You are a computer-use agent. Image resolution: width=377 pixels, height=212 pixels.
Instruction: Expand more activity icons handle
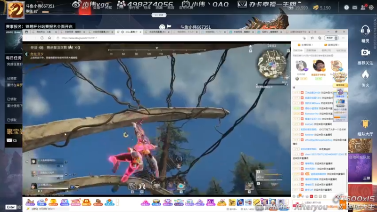117,203
